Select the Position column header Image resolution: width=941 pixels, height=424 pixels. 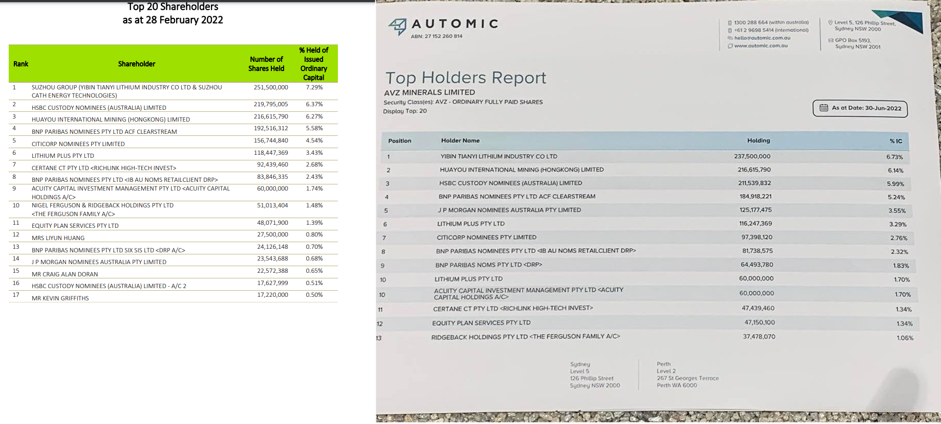click(x=400, y=141)
